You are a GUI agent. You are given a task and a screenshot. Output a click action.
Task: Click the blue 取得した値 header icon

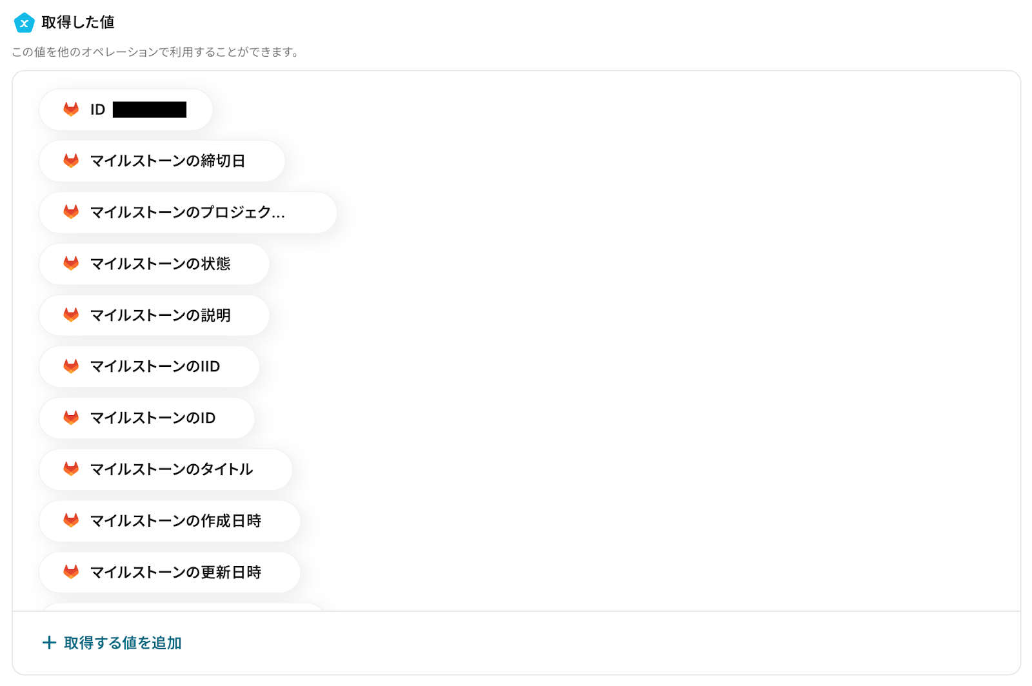pos(24,23)
